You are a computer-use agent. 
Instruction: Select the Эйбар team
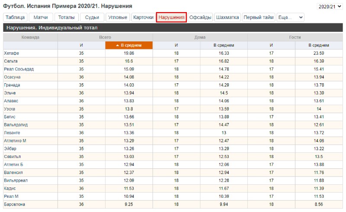point(10,149)
